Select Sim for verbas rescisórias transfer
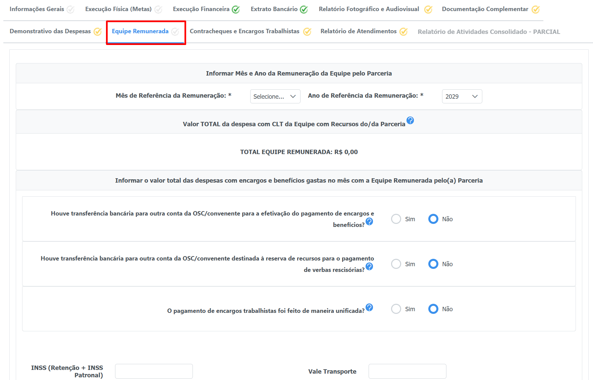Image resolution: width=593 pixels, height=380 pixels. tap(396, 264)
